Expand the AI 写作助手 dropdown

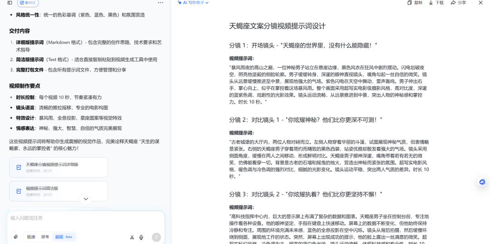(193, 3)
